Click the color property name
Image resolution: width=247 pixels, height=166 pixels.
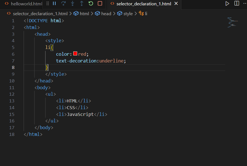coord(63,54)
